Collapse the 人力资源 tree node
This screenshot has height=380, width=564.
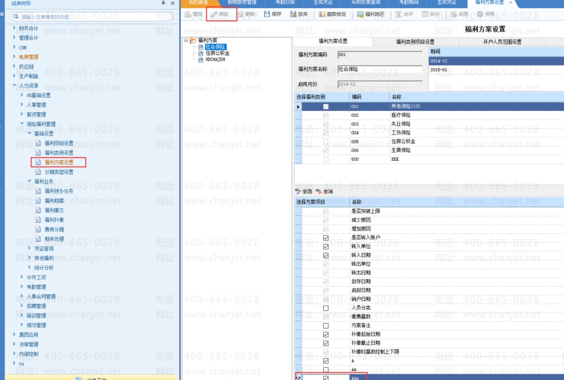14,86
